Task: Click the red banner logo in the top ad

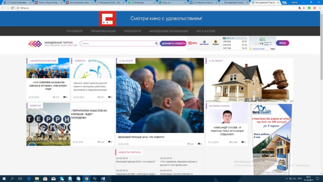Action: (x=108, y=19)
